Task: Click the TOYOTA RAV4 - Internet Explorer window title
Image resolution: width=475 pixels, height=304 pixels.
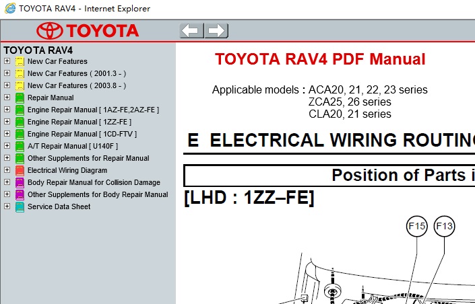Action: [84, 9]
